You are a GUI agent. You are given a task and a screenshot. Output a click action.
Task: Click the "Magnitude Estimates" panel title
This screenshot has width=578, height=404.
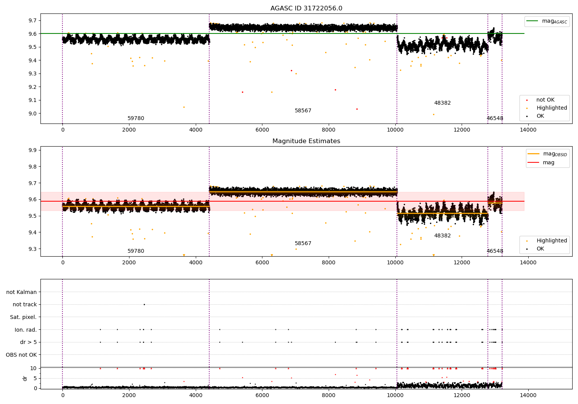tap(306, 141)
